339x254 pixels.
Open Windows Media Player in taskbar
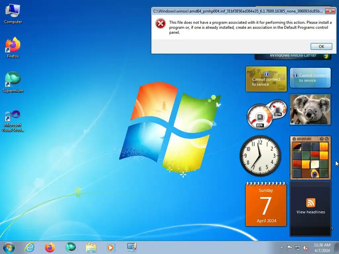pos(111,247)
